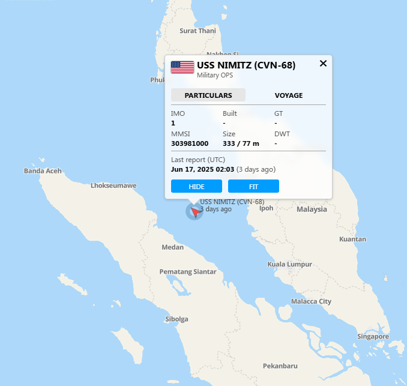Switch to the VOYAGE tab
The image size is (407, 386).
pyautogui.click(x=289, y=95)
